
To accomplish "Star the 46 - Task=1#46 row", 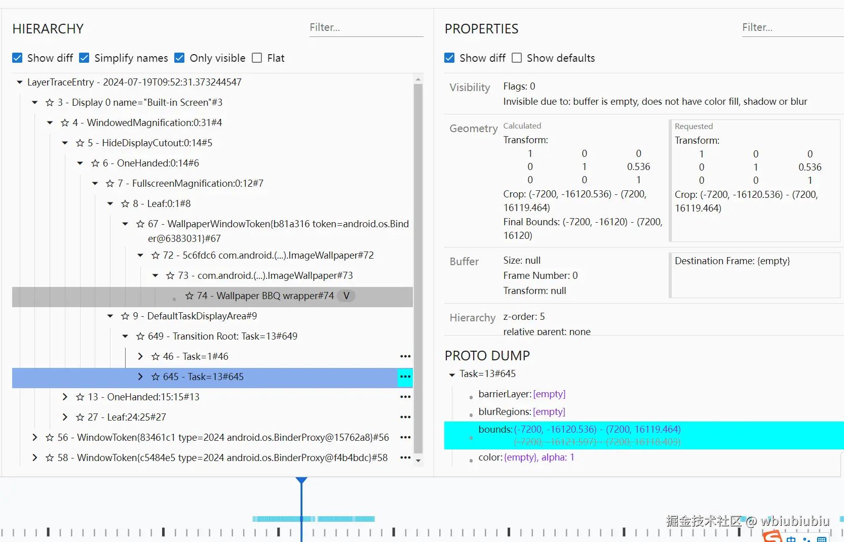I will pyautogui.click(x=156, y=357).
